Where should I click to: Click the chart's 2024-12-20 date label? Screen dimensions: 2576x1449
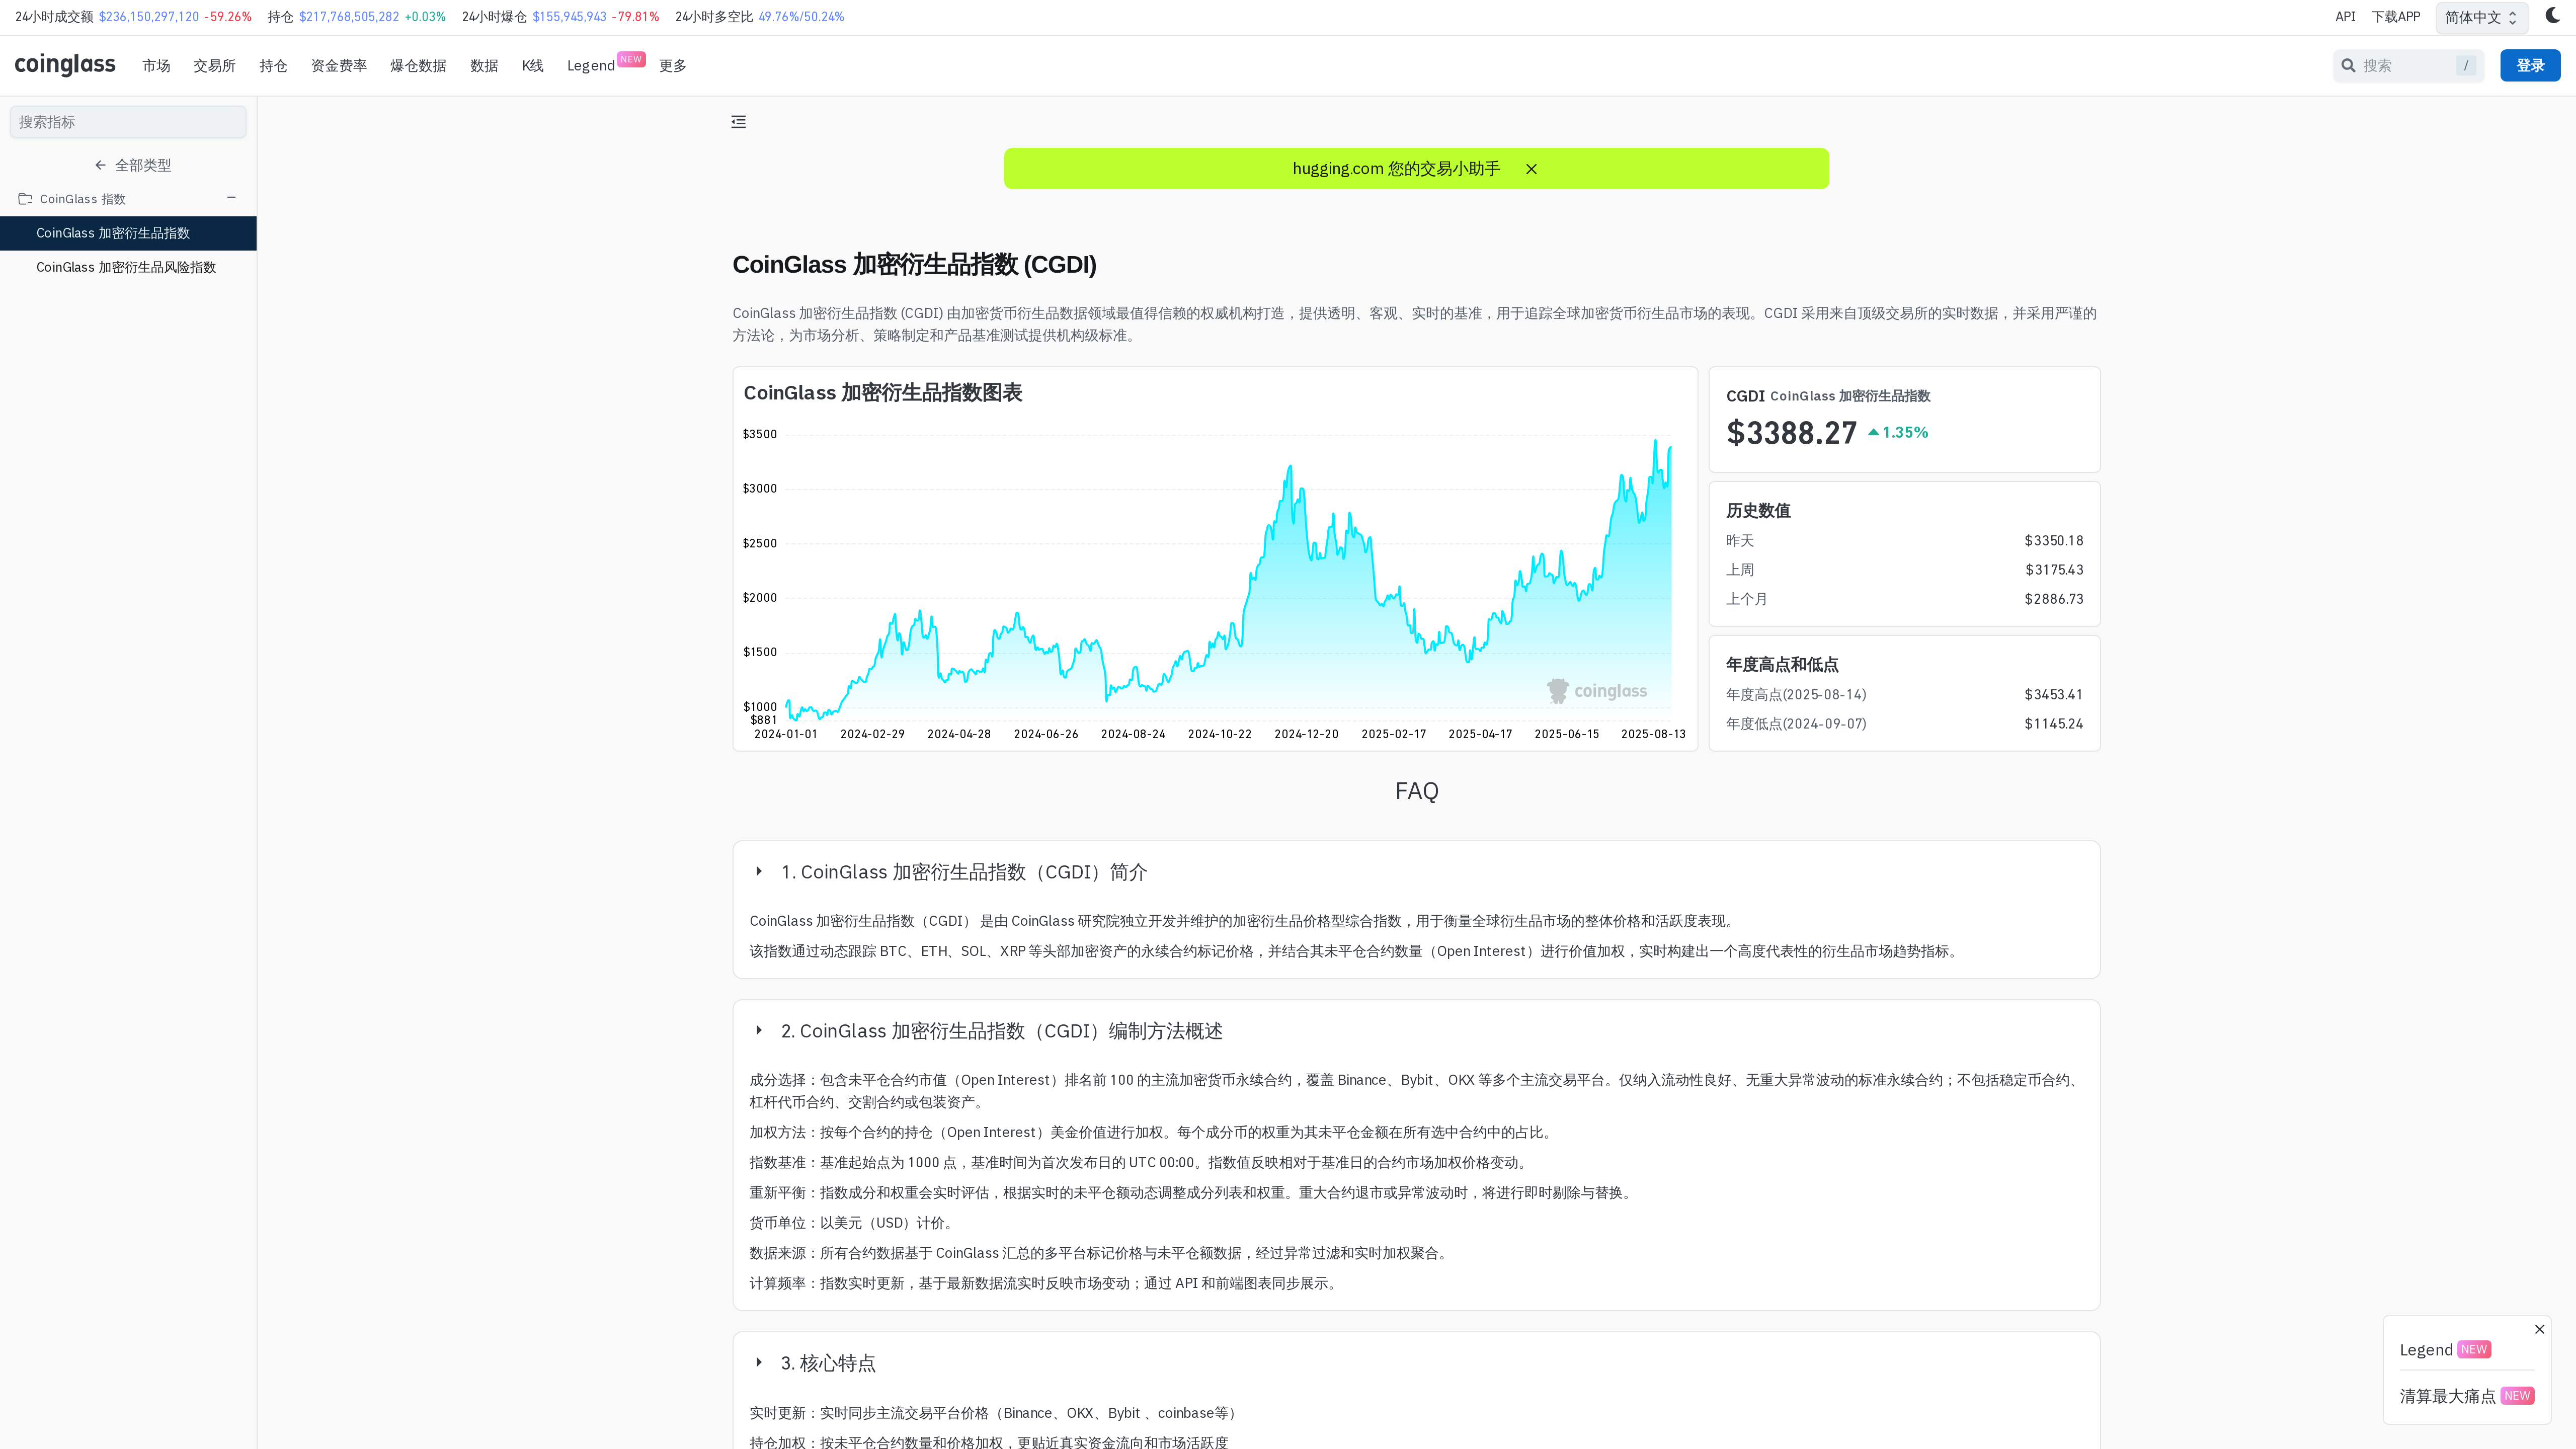[1306, 734]
